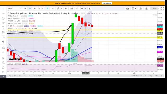Screen dimensions: 167x94
Task: Click the 2021-01-11 date marker on time axis
Action: point(85,73)
